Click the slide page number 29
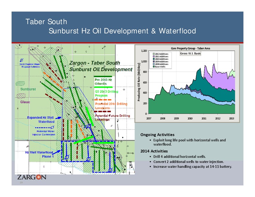 click(x=21, y=183)
